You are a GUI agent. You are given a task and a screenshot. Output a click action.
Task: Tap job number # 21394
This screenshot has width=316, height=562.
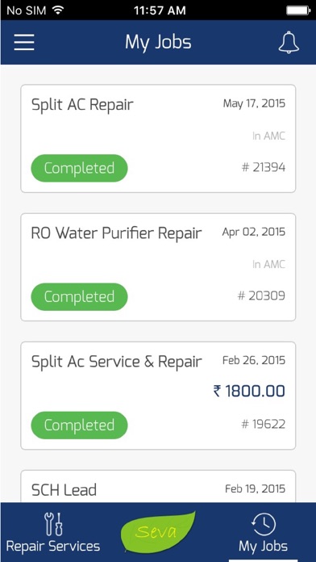pos(264,167)
